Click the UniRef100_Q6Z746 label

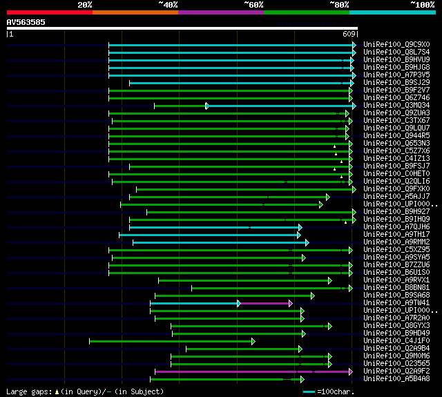coord(396,98)
